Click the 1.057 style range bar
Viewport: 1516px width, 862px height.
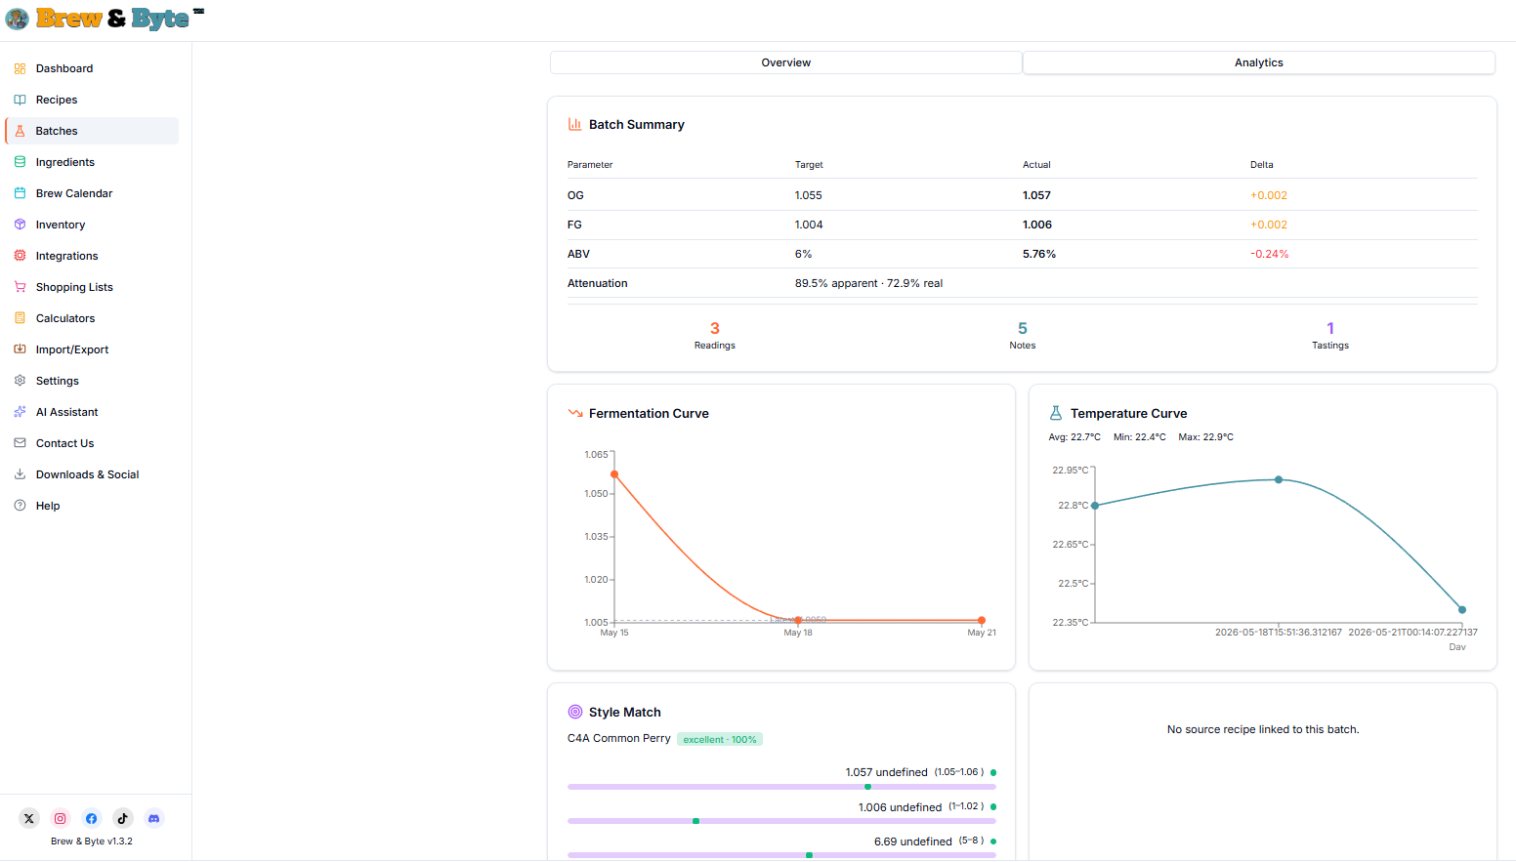[x=781, y=787]
